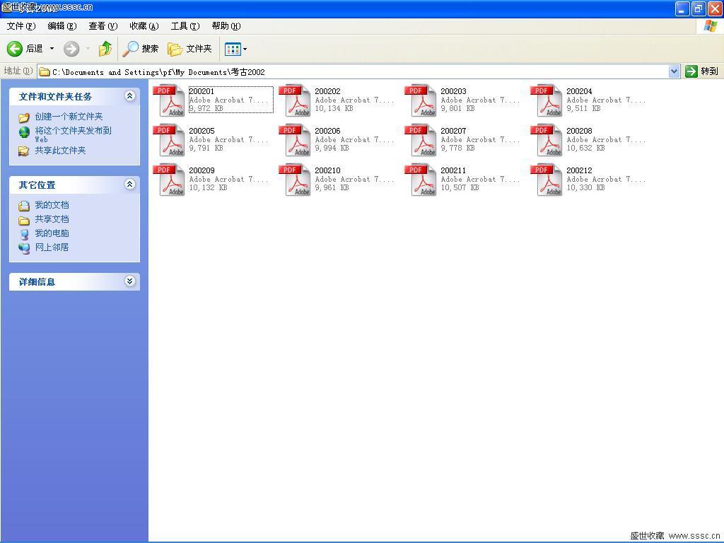Image resolution: width=724 pixels, height=543 pixels.
Task: Open the 文件(F) menu
Action: 21,26
